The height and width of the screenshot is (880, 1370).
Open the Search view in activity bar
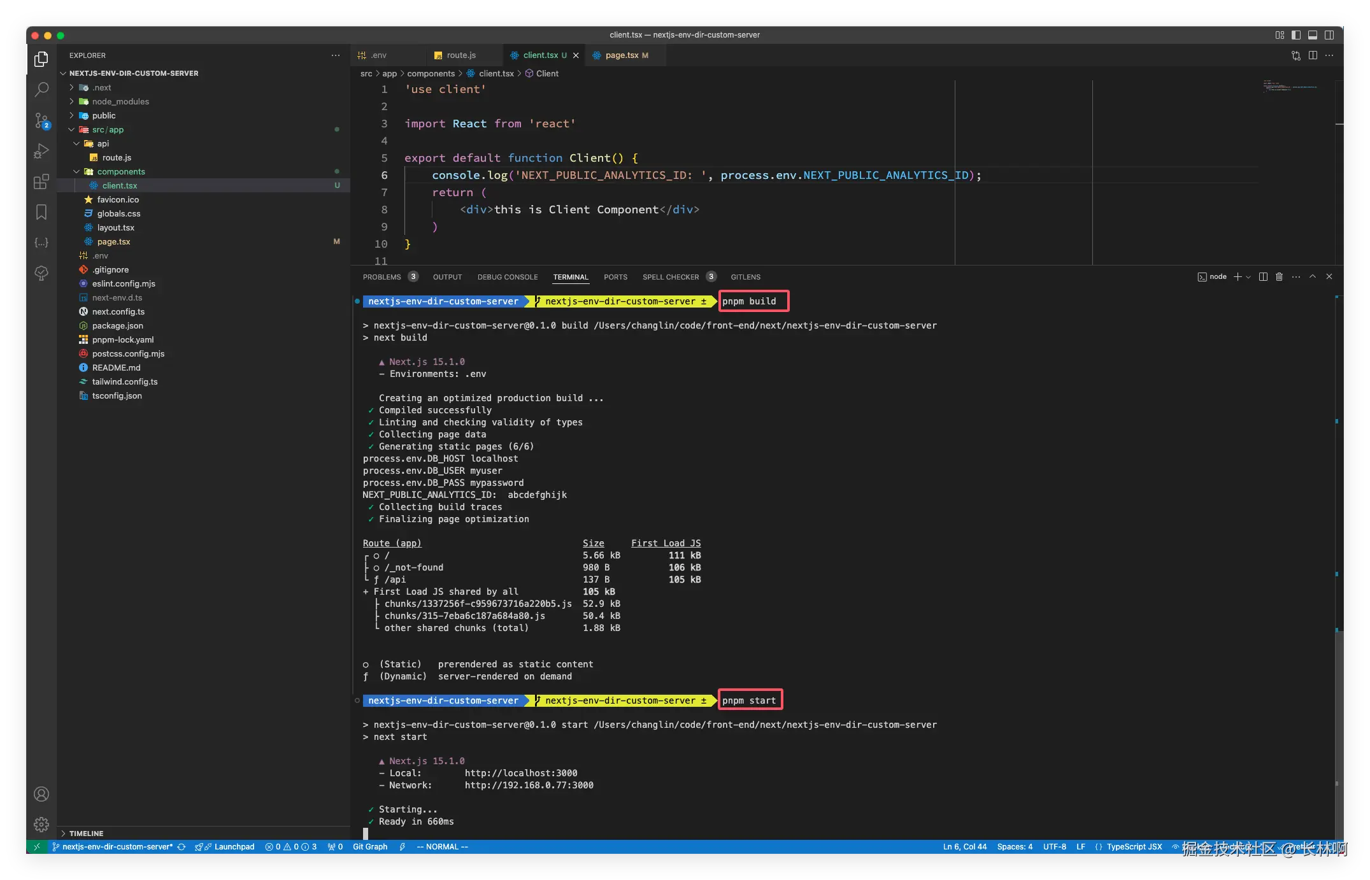41,89
